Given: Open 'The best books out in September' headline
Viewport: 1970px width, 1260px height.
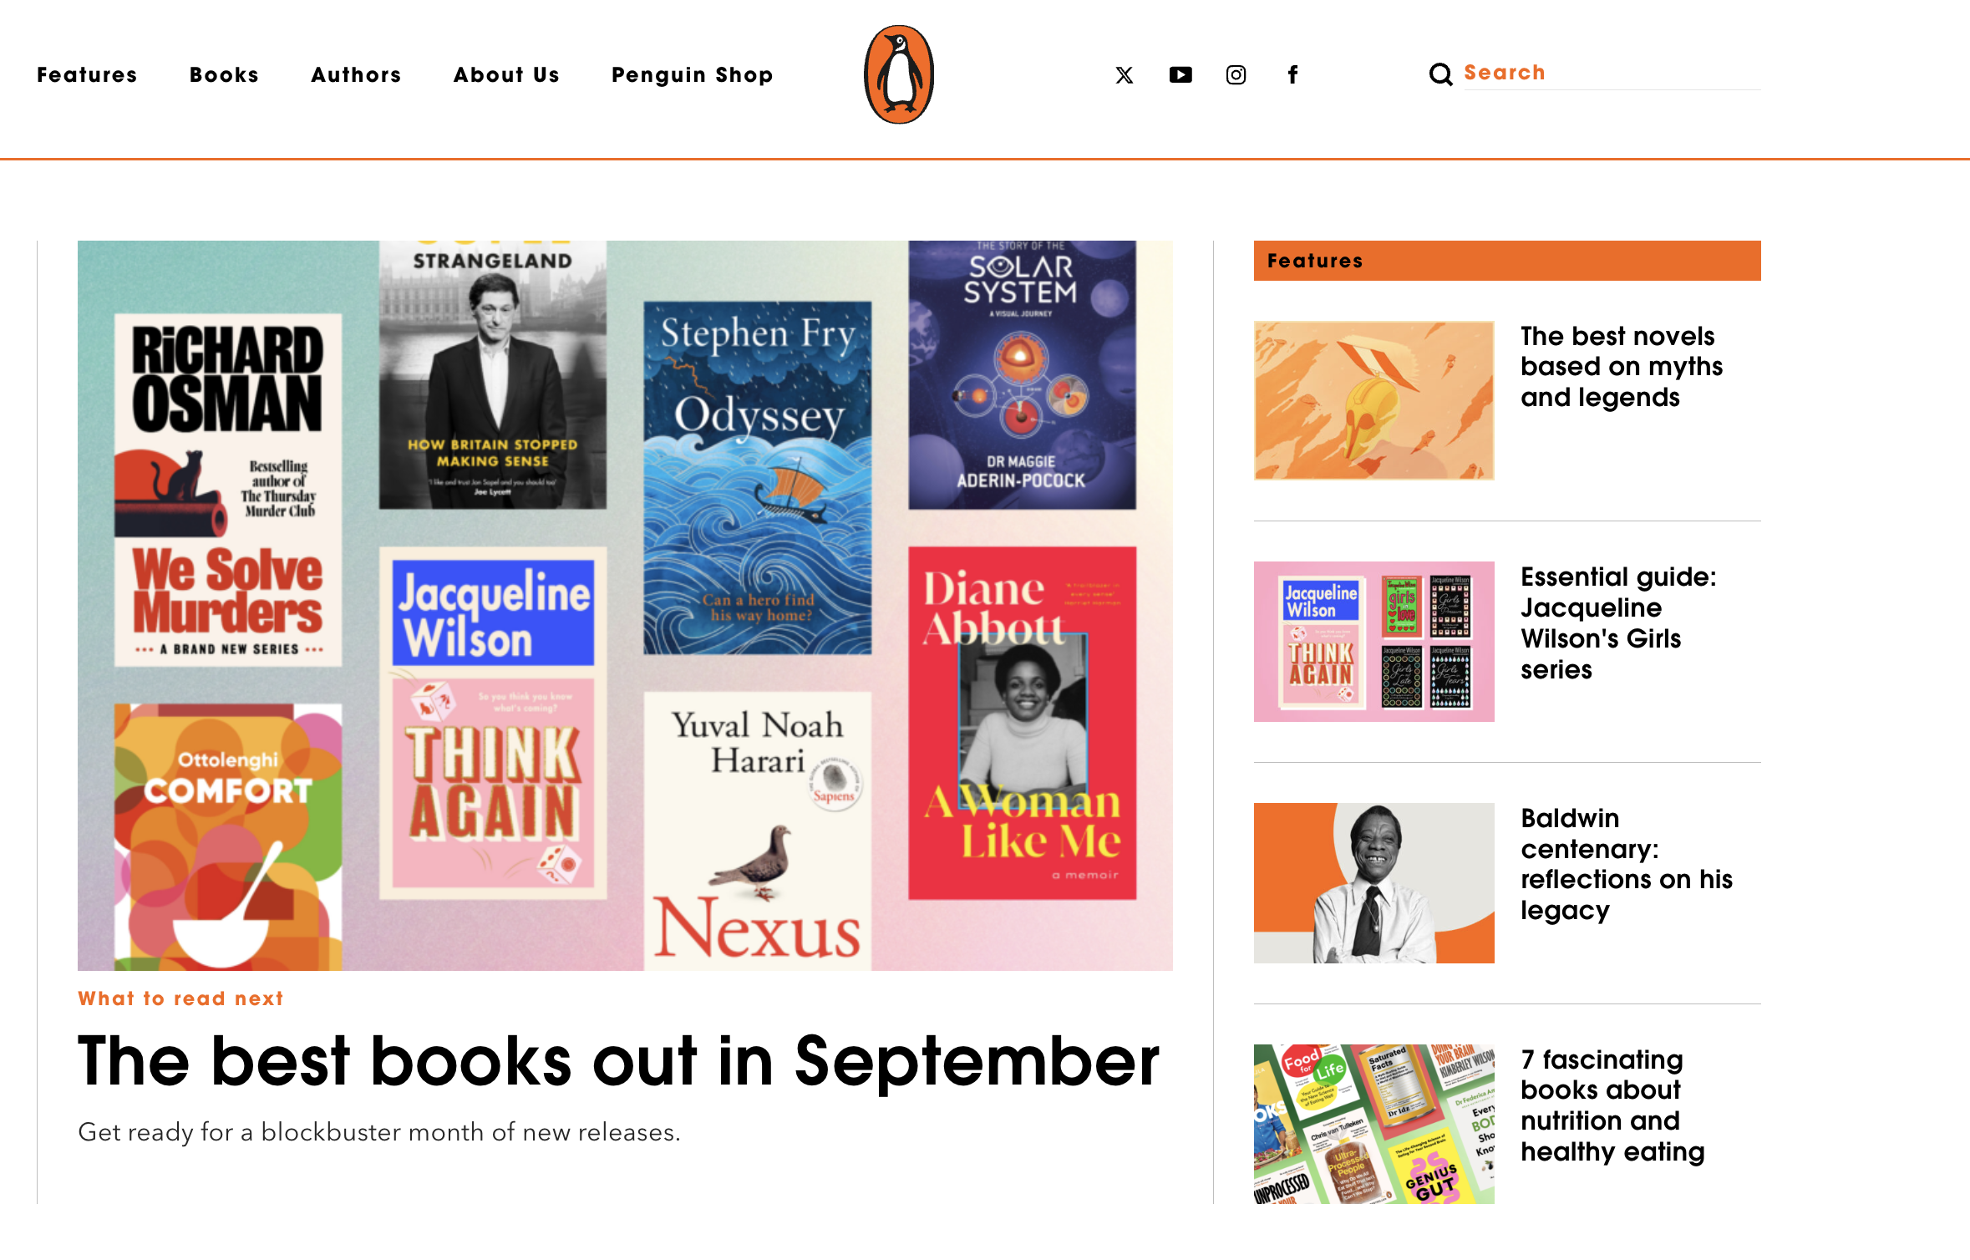Looking at the screenshot, I should [x=618, y=1061].
